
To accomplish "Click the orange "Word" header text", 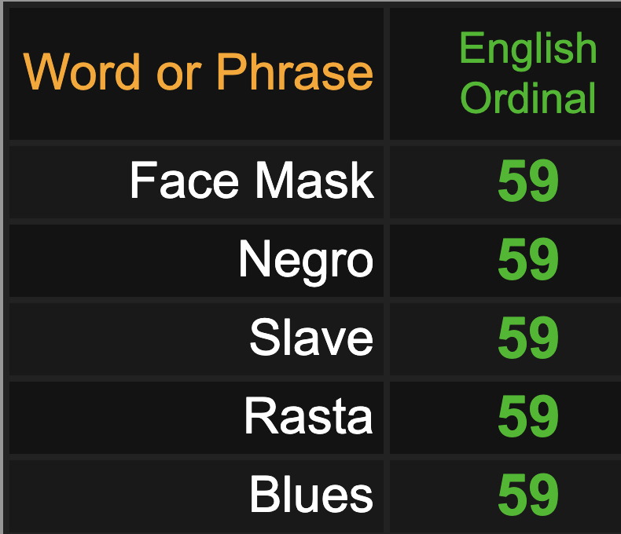I will coord(82,71).
